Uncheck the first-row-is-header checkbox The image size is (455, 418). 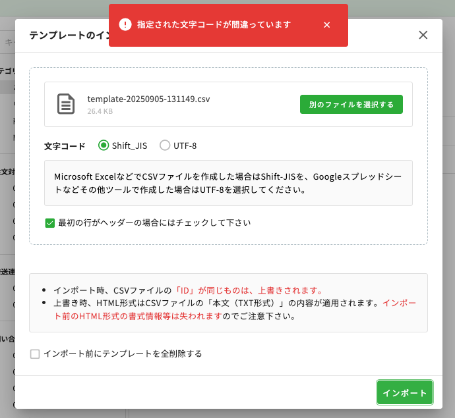(49, 222)
